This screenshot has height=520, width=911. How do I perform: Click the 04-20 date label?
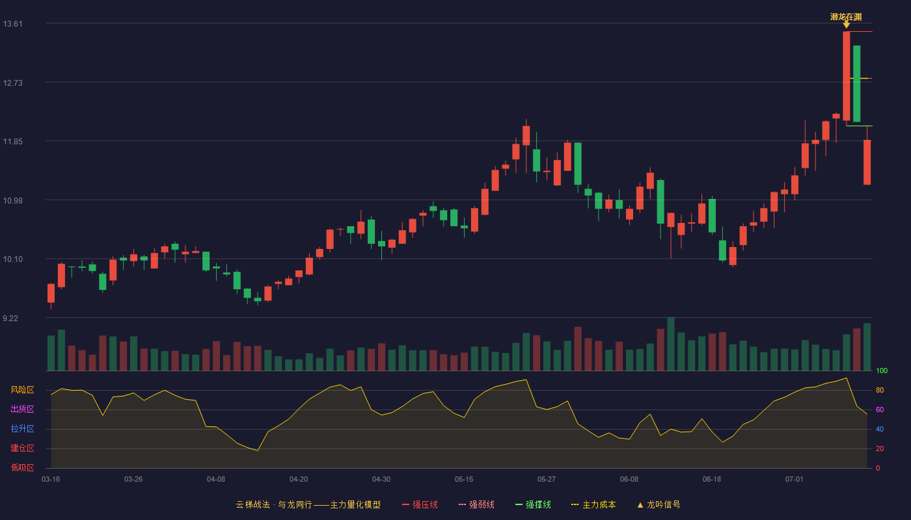coord(299,479)
